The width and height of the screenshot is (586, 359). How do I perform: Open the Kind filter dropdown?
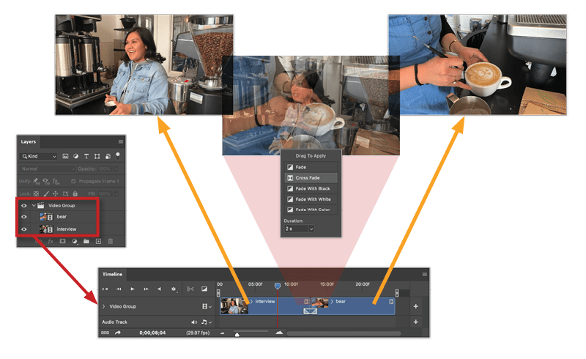click(x=39, y=156)
